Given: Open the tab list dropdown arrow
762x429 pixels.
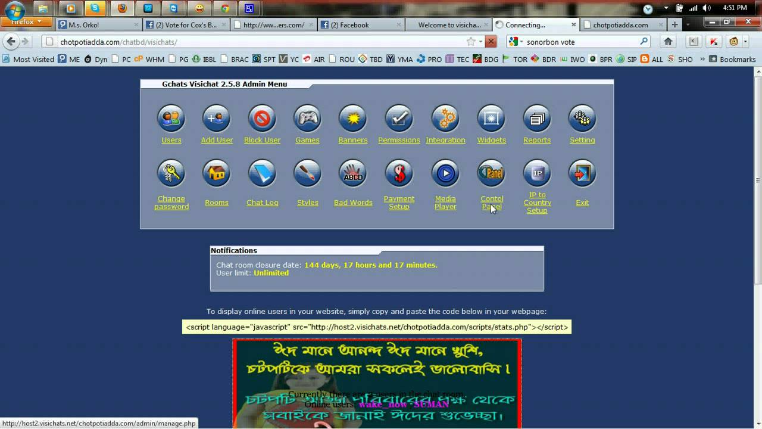Looking at the screenshot, I should (x=688, y=25).
